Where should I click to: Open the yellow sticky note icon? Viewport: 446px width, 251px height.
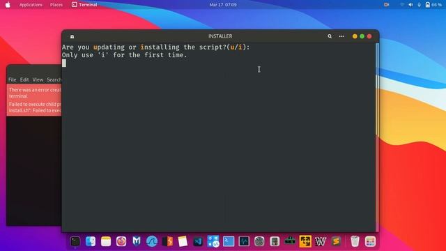click(x=183, y=241)
